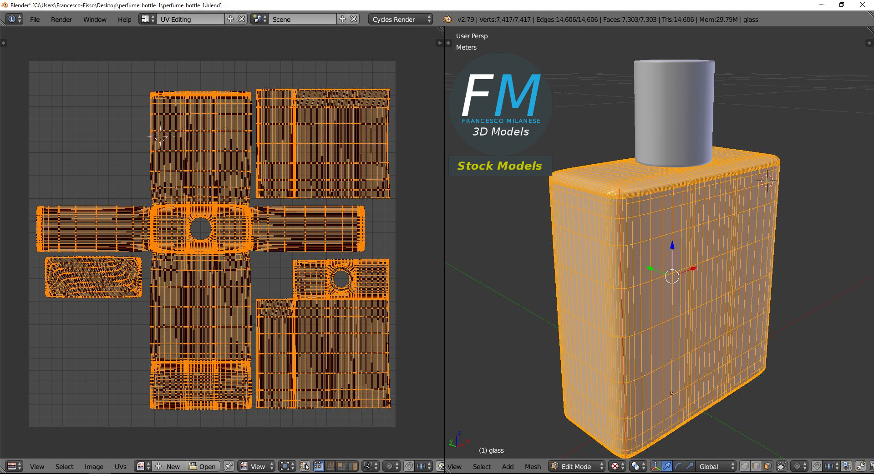Select the scale manipulator icon

pyautogui.click(x=690, y=466)
